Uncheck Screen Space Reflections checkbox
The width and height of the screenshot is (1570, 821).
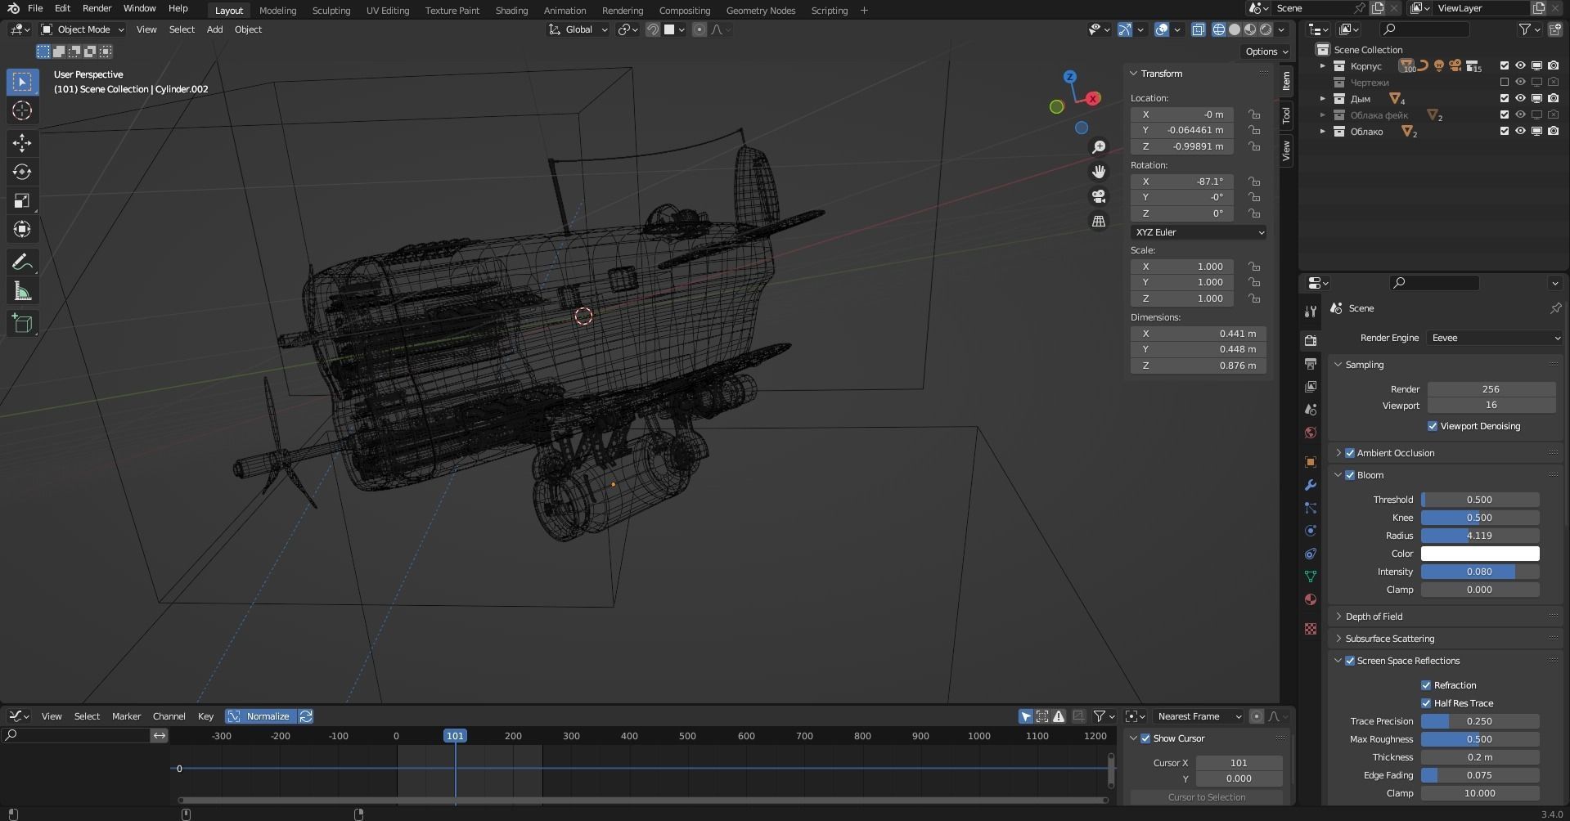[x=1350, y=661]
